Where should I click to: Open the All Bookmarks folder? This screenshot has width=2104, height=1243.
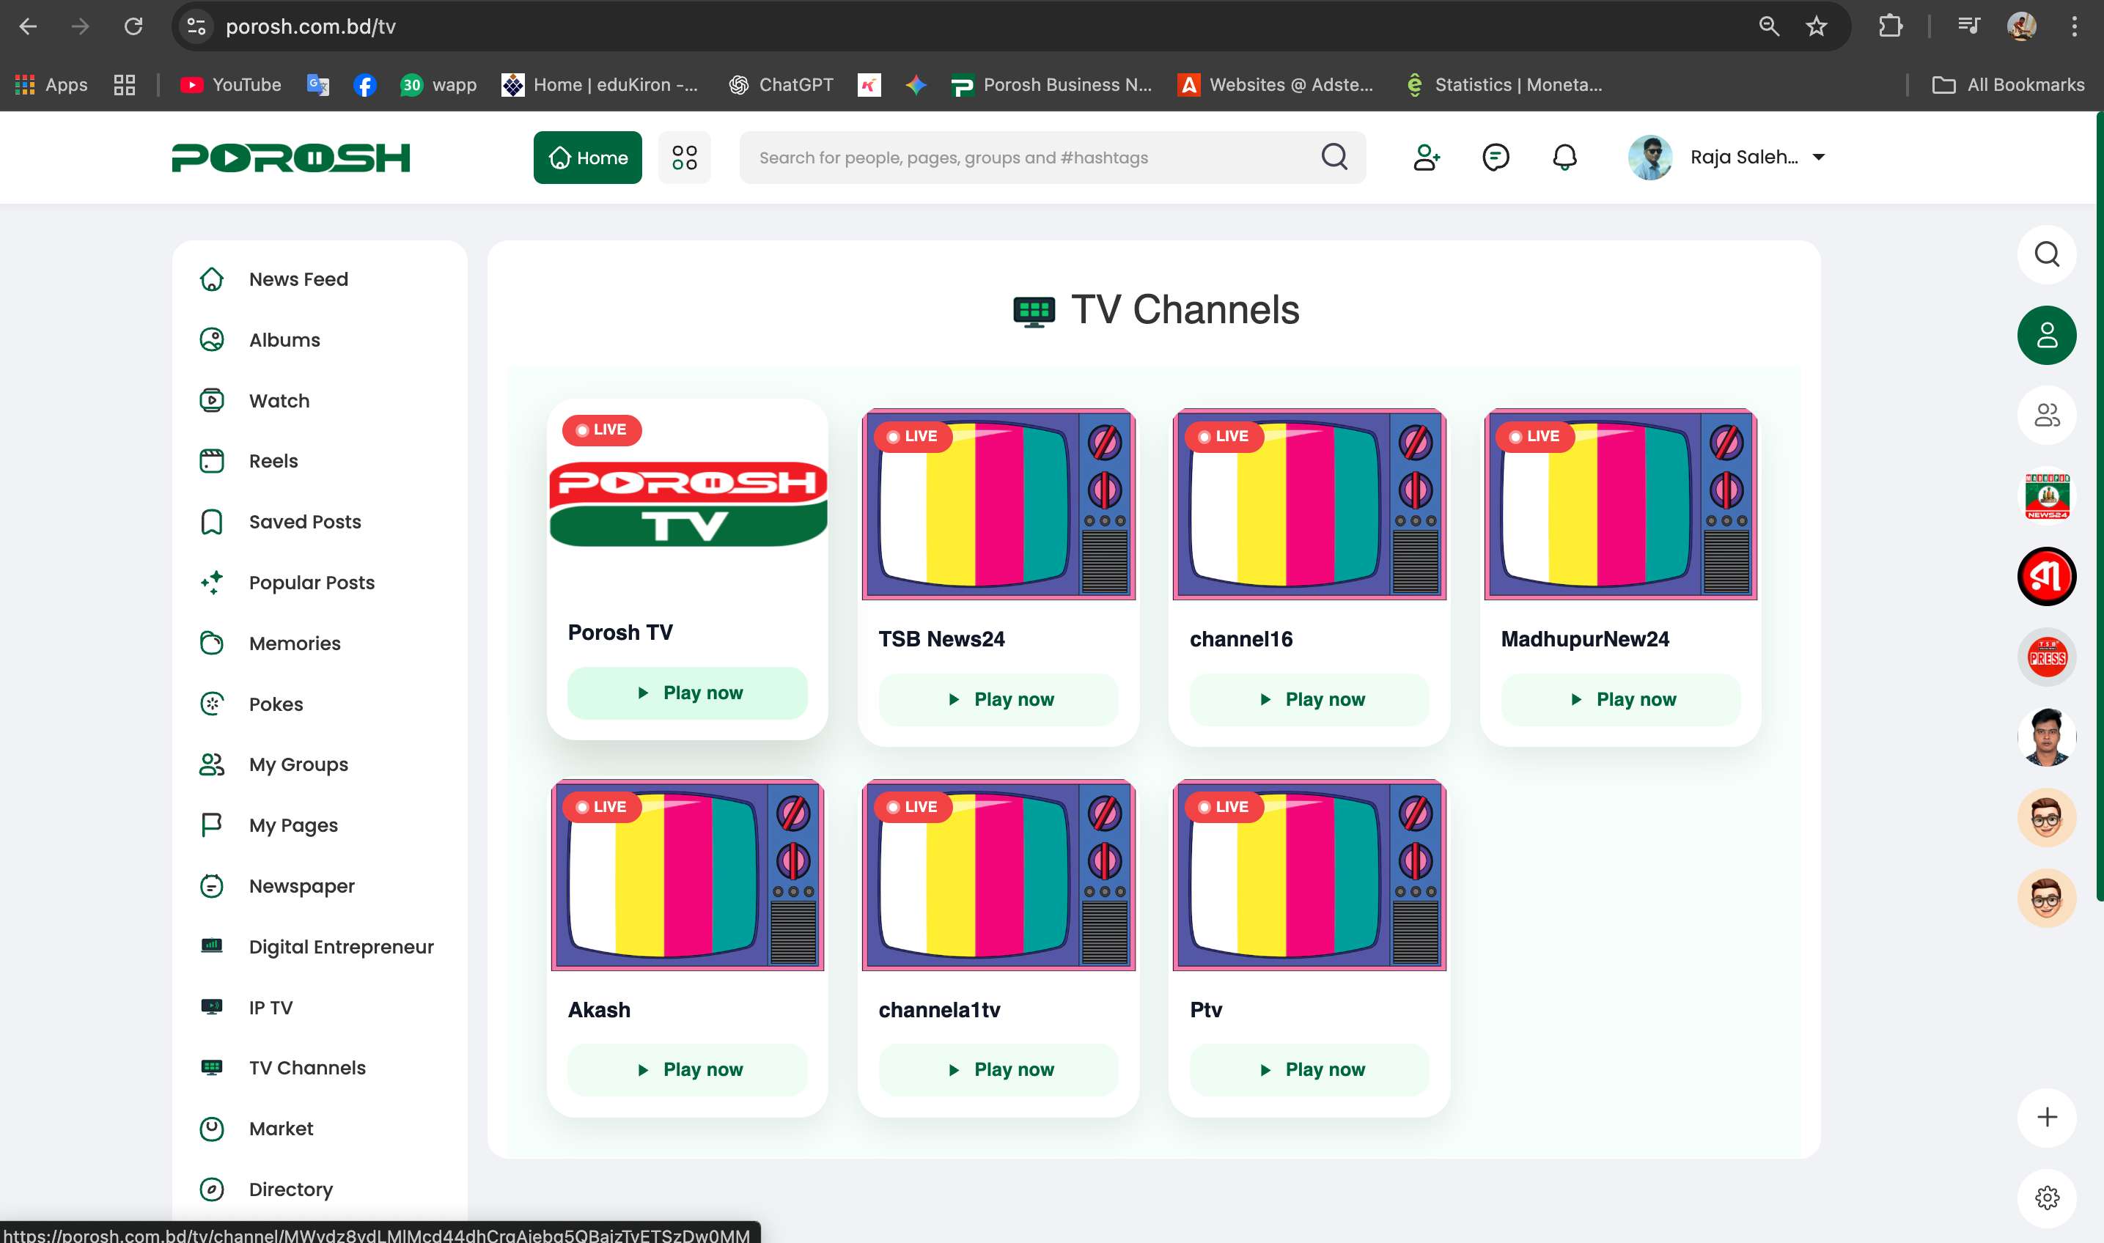point(2008,84)
